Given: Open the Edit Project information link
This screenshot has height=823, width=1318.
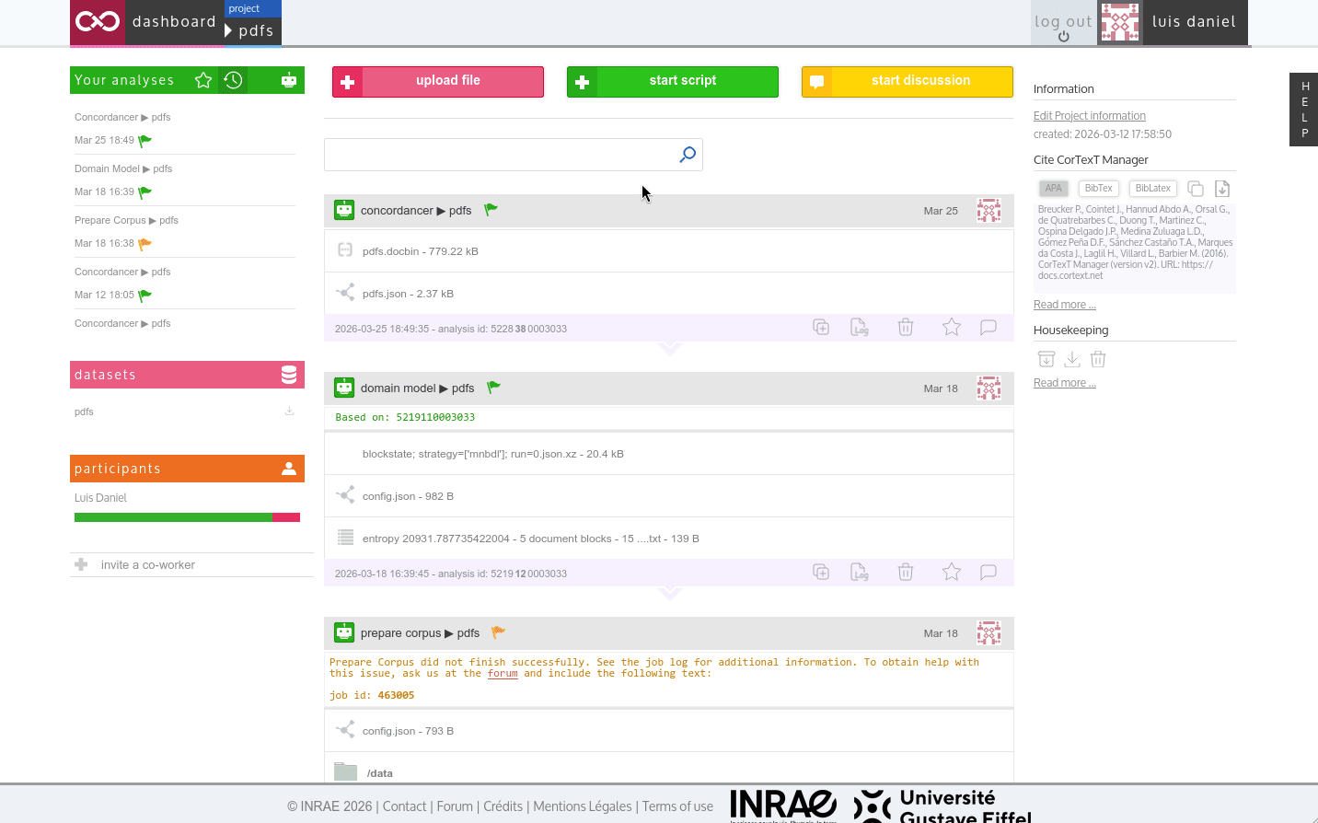Looking at the screenshot, I should [x=1089, y=116].
